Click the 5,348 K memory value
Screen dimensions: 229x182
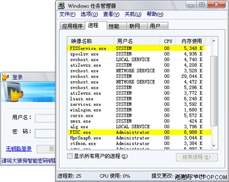click(x=193, y=48)
